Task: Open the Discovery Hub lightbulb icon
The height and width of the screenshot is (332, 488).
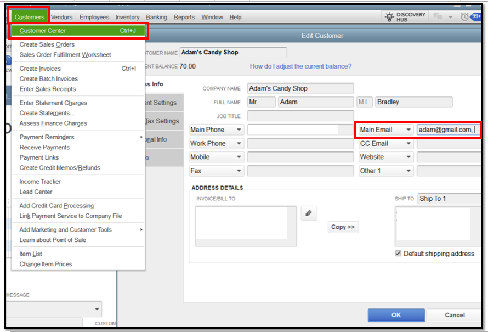Action: 390,17
